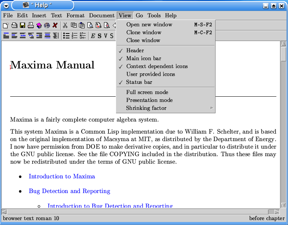Click the Print icon

coord(31,25)
